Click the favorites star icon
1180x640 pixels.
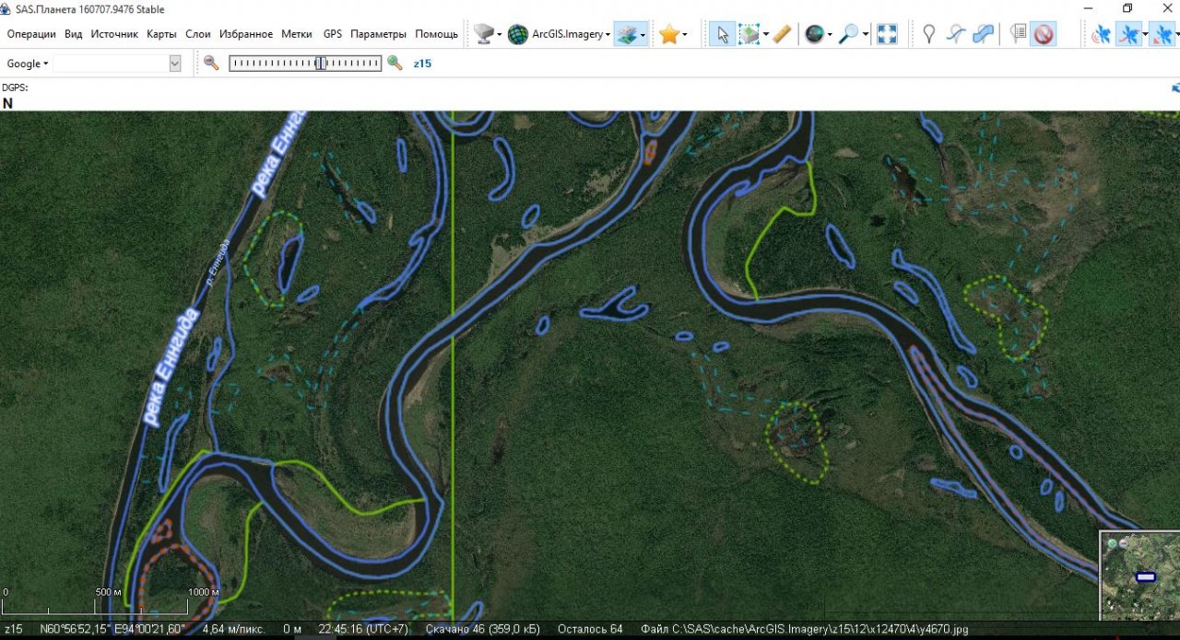click(668, 34)
